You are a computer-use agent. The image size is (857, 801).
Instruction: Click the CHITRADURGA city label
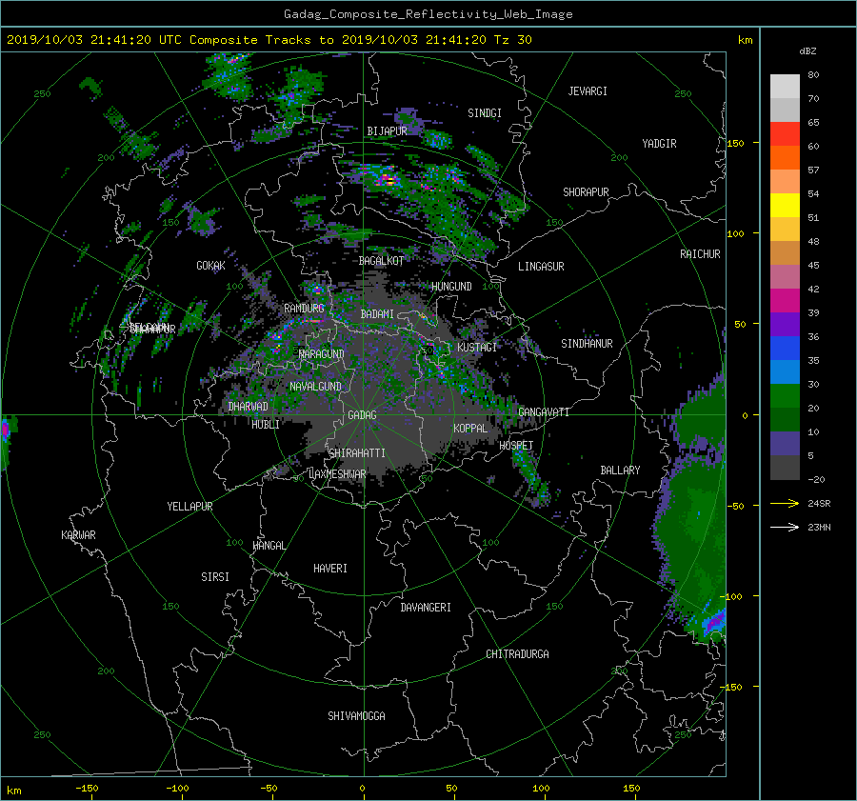(x=517, y=654)
